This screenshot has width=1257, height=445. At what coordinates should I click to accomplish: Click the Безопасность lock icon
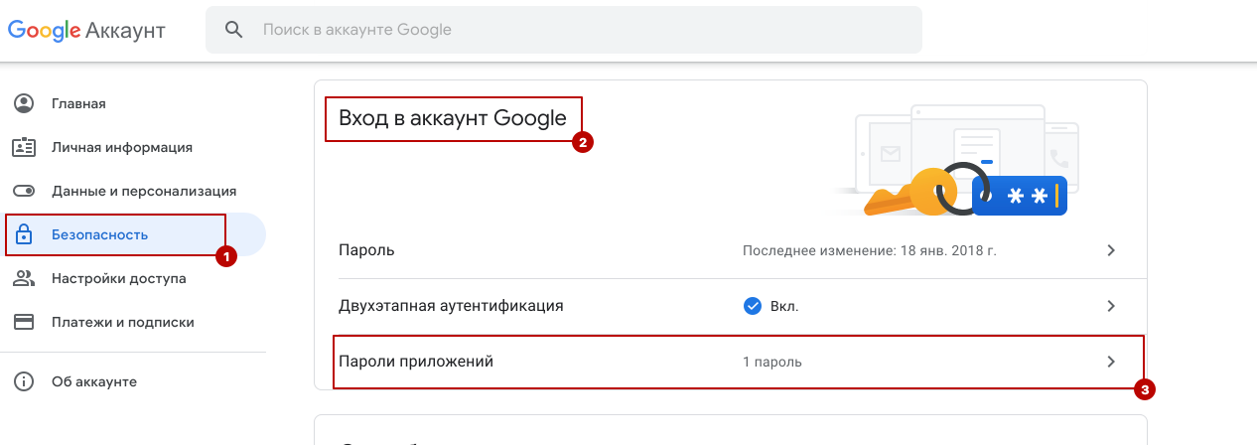(23, 234)
